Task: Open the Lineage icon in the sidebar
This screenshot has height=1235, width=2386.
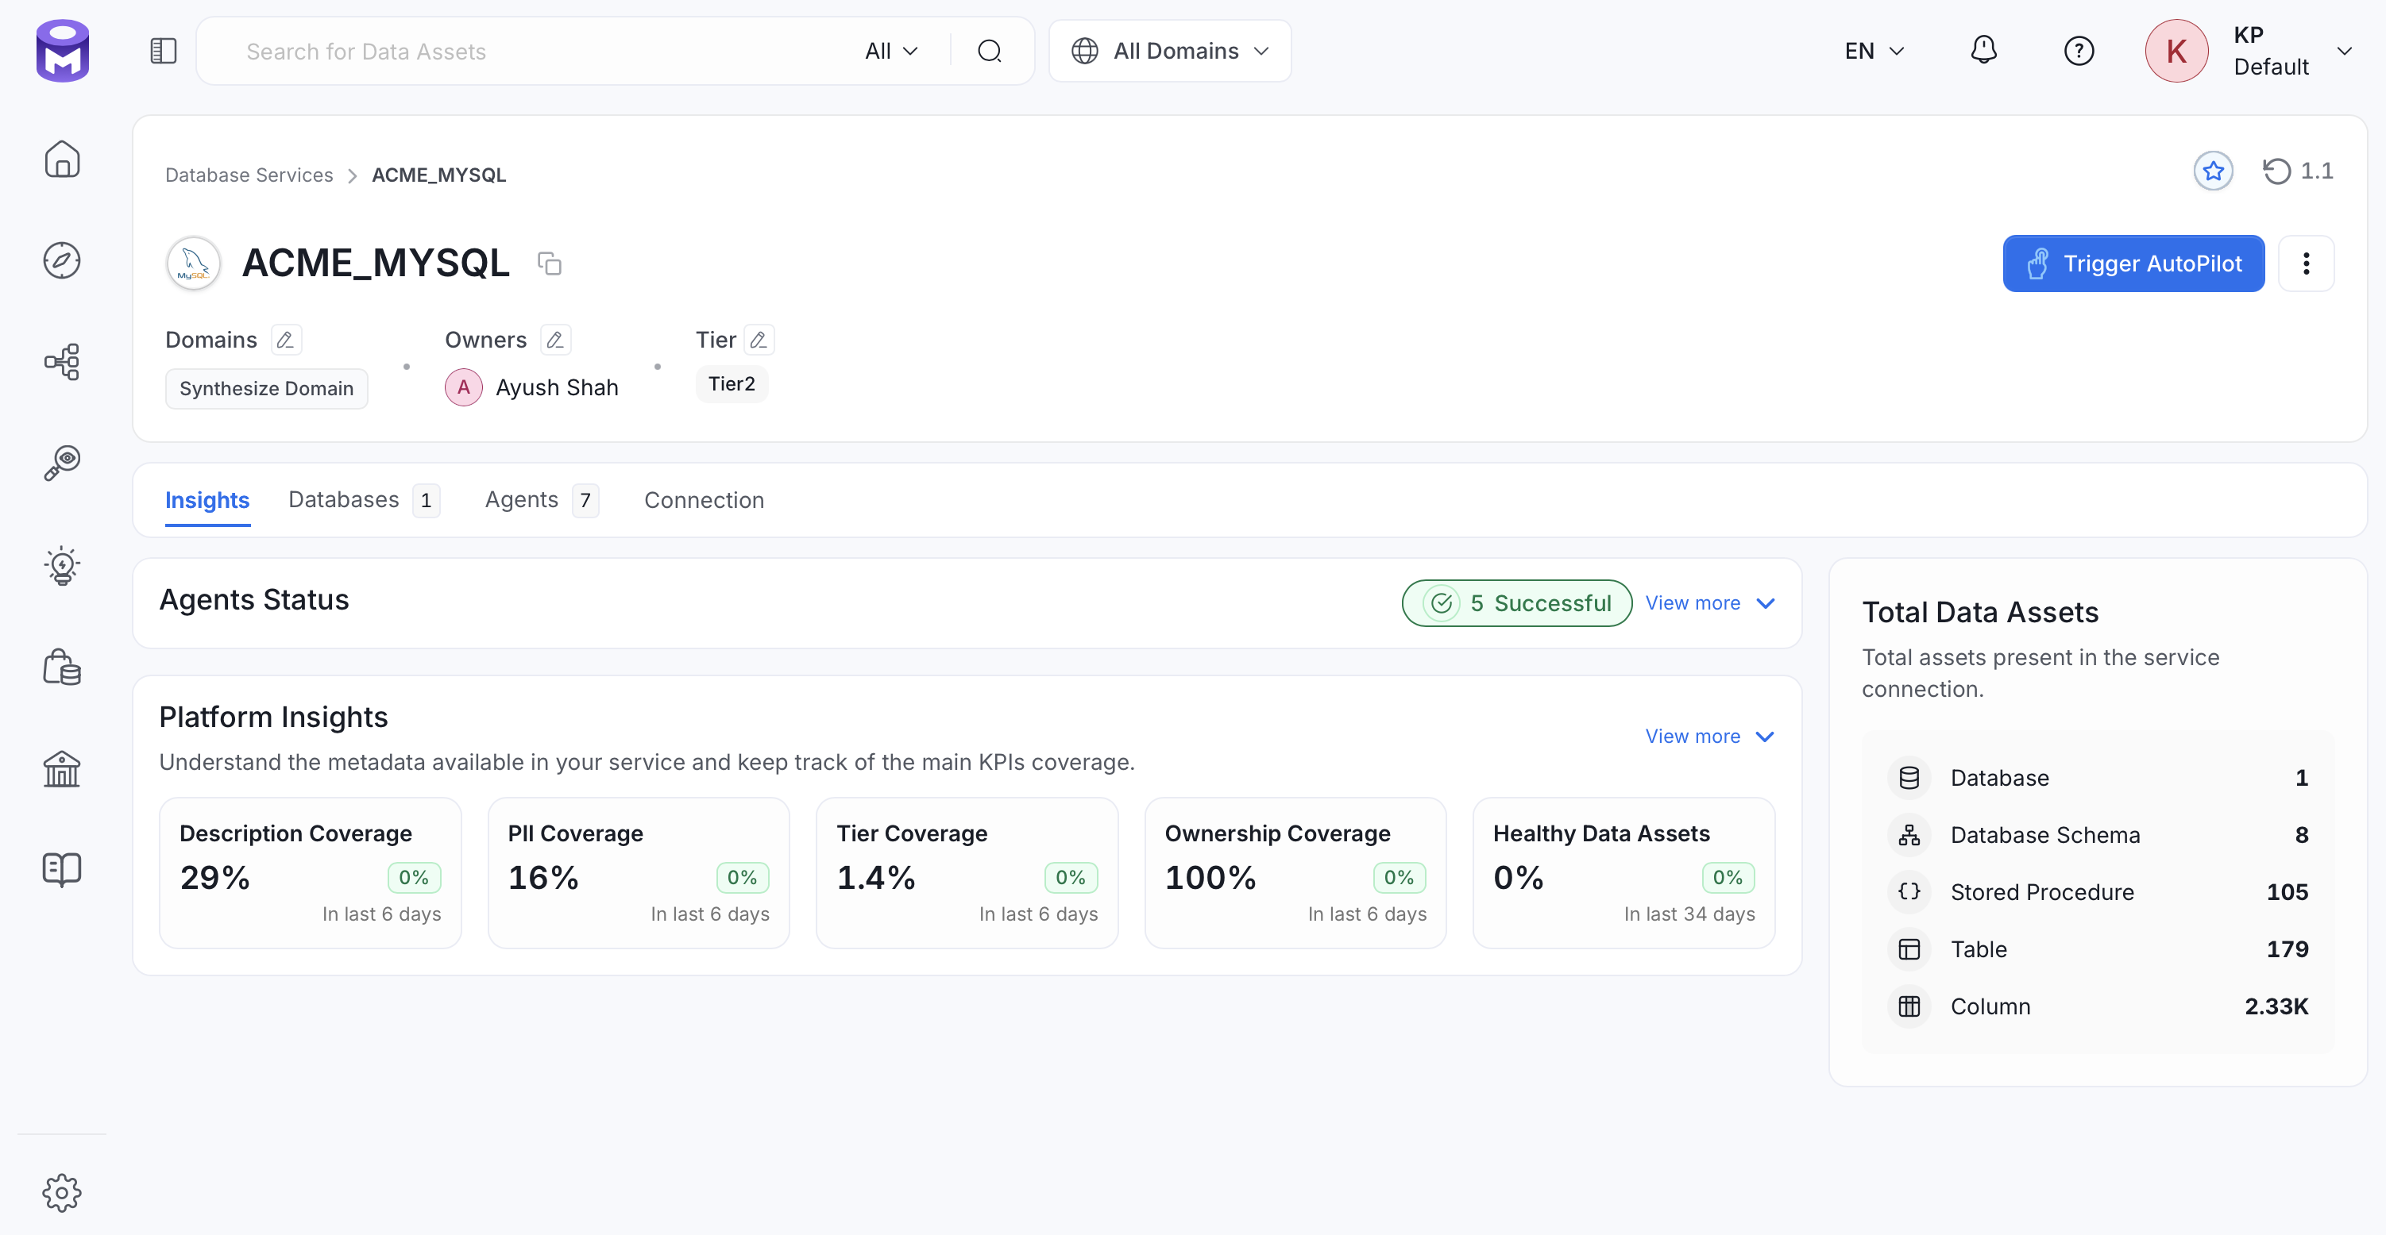Action: (x=62, y=362)
